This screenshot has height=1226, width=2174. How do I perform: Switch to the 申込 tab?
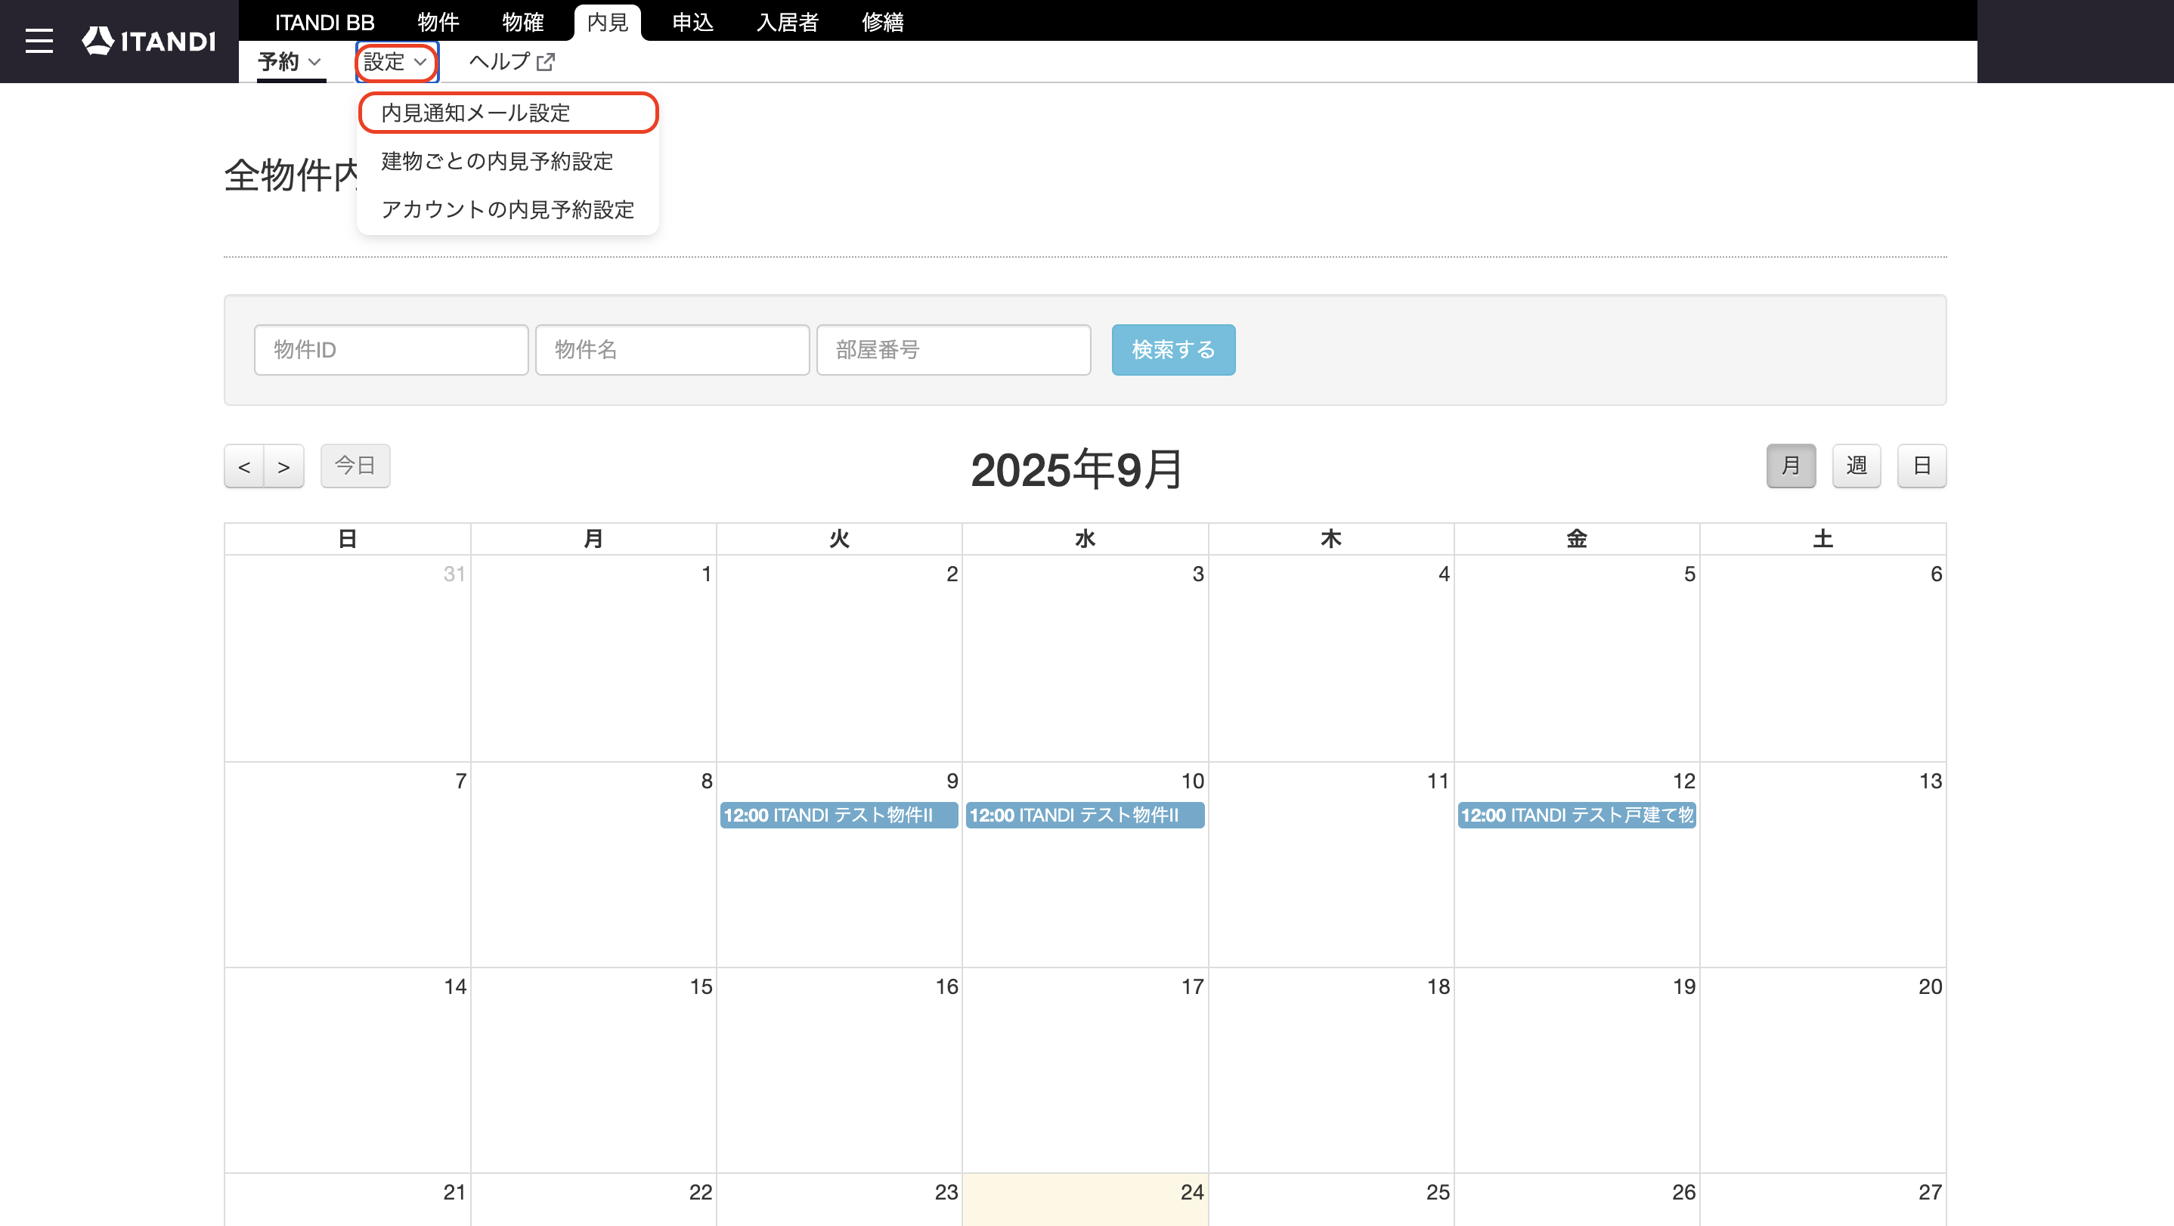pyautogui.click(x=693, y=22)
